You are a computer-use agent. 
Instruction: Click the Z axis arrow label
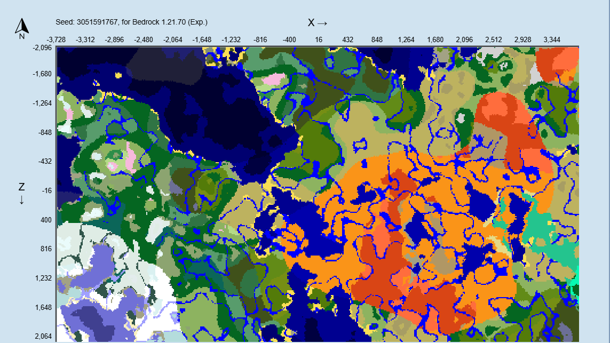point(21,193)
